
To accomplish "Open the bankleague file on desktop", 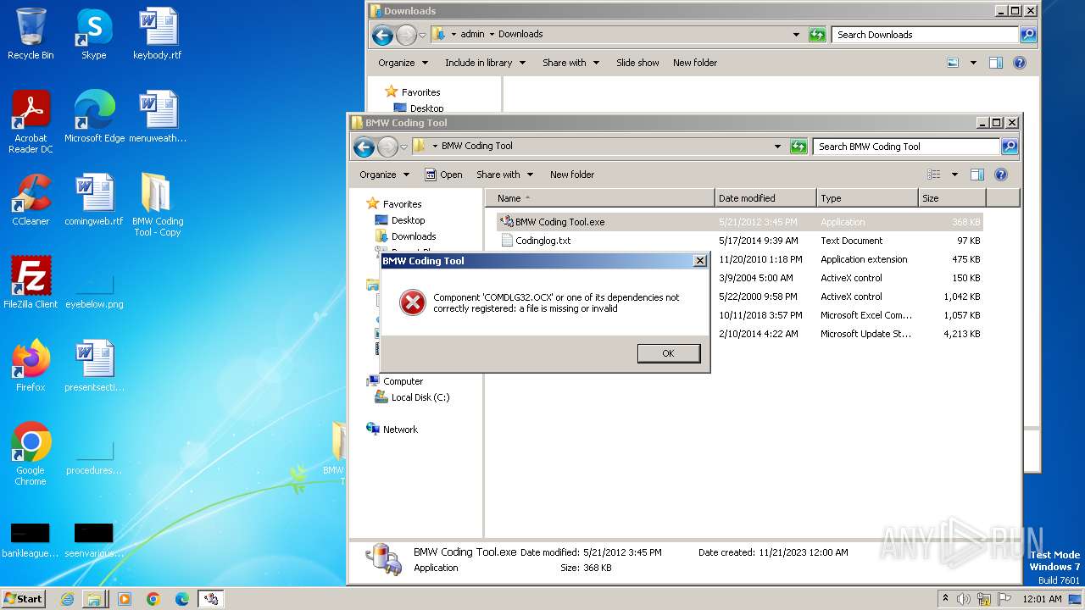I will click(x=31, y=541).
